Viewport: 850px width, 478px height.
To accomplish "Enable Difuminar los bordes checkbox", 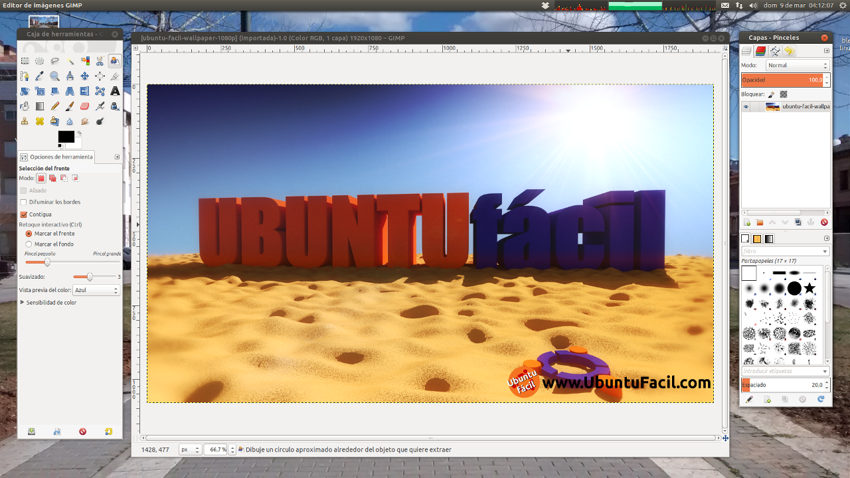I will [x=24, y=202].
